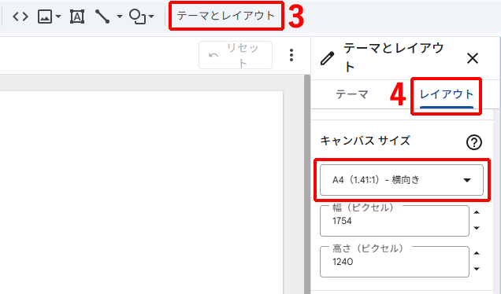Viewport: 501px width, 294px height.
Task: Click the キャンバス サイズ heading text
Action: 365,141
